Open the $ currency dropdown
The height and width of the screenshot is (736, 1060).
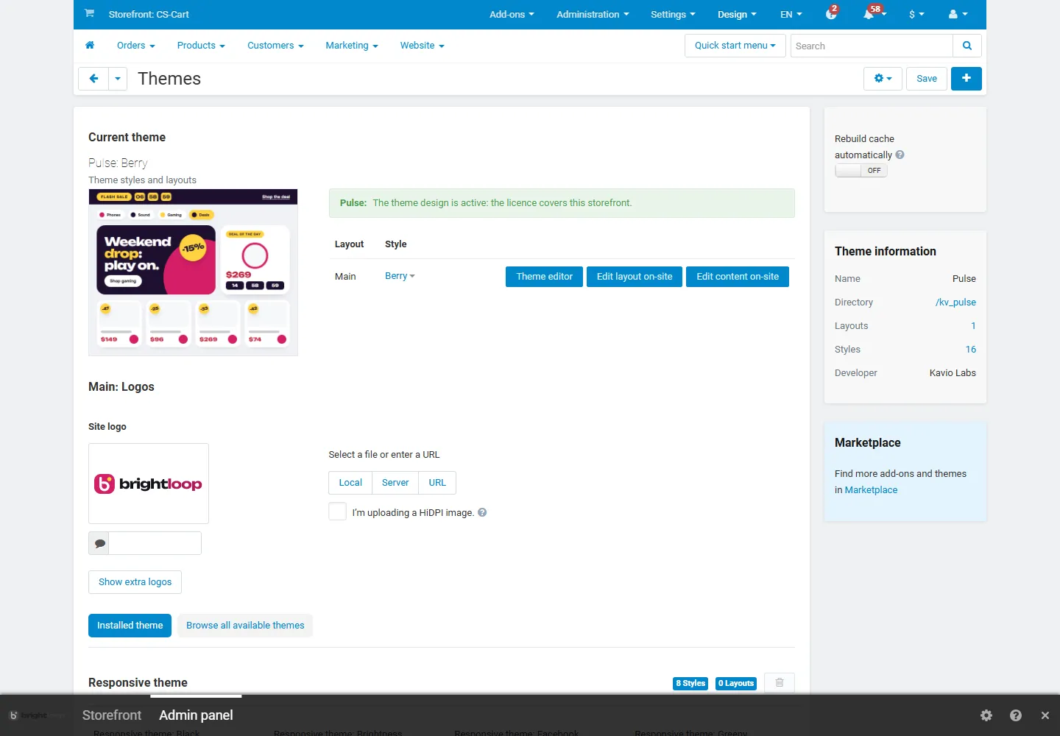coord(916,14)
